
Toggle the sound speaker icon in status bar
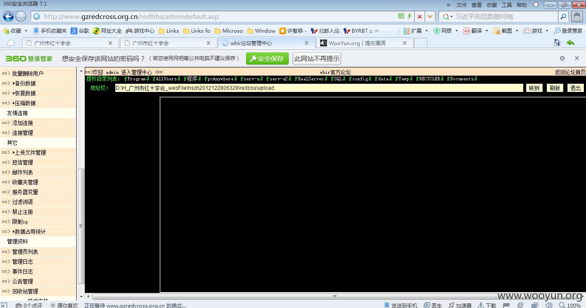pos(549,305)
